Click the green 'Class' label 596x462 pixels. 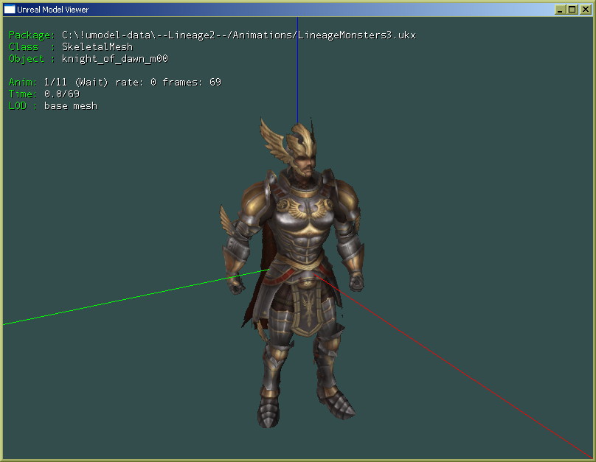click(x=24, y=46)
